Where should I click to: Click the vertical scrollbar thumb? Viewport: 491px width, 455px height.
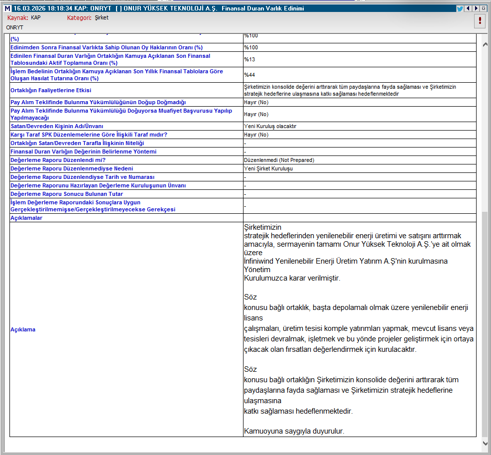tap(485, 324)
